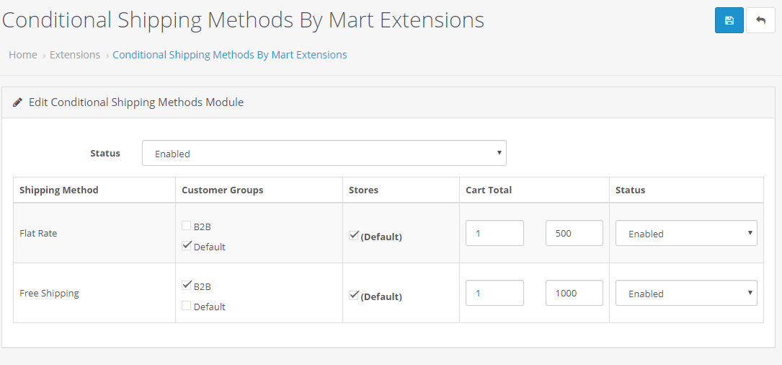The image size is (782, 365).
Task: Uncheck Default group for Flat Rate
Action: point(187,246)
